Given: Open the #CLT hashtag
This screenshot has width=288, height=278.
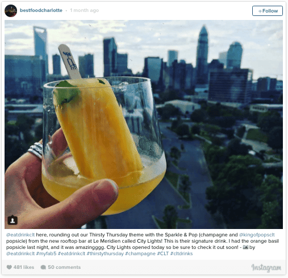Looking at the screenshot, I should pos(163,254).
